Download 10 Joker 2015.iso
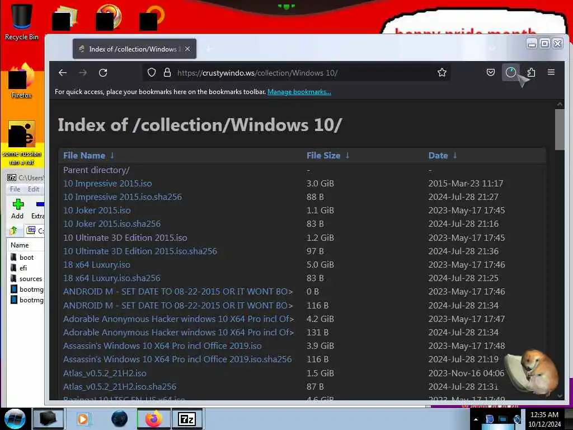Screen dimensions: 573x430 click(97, 211)
